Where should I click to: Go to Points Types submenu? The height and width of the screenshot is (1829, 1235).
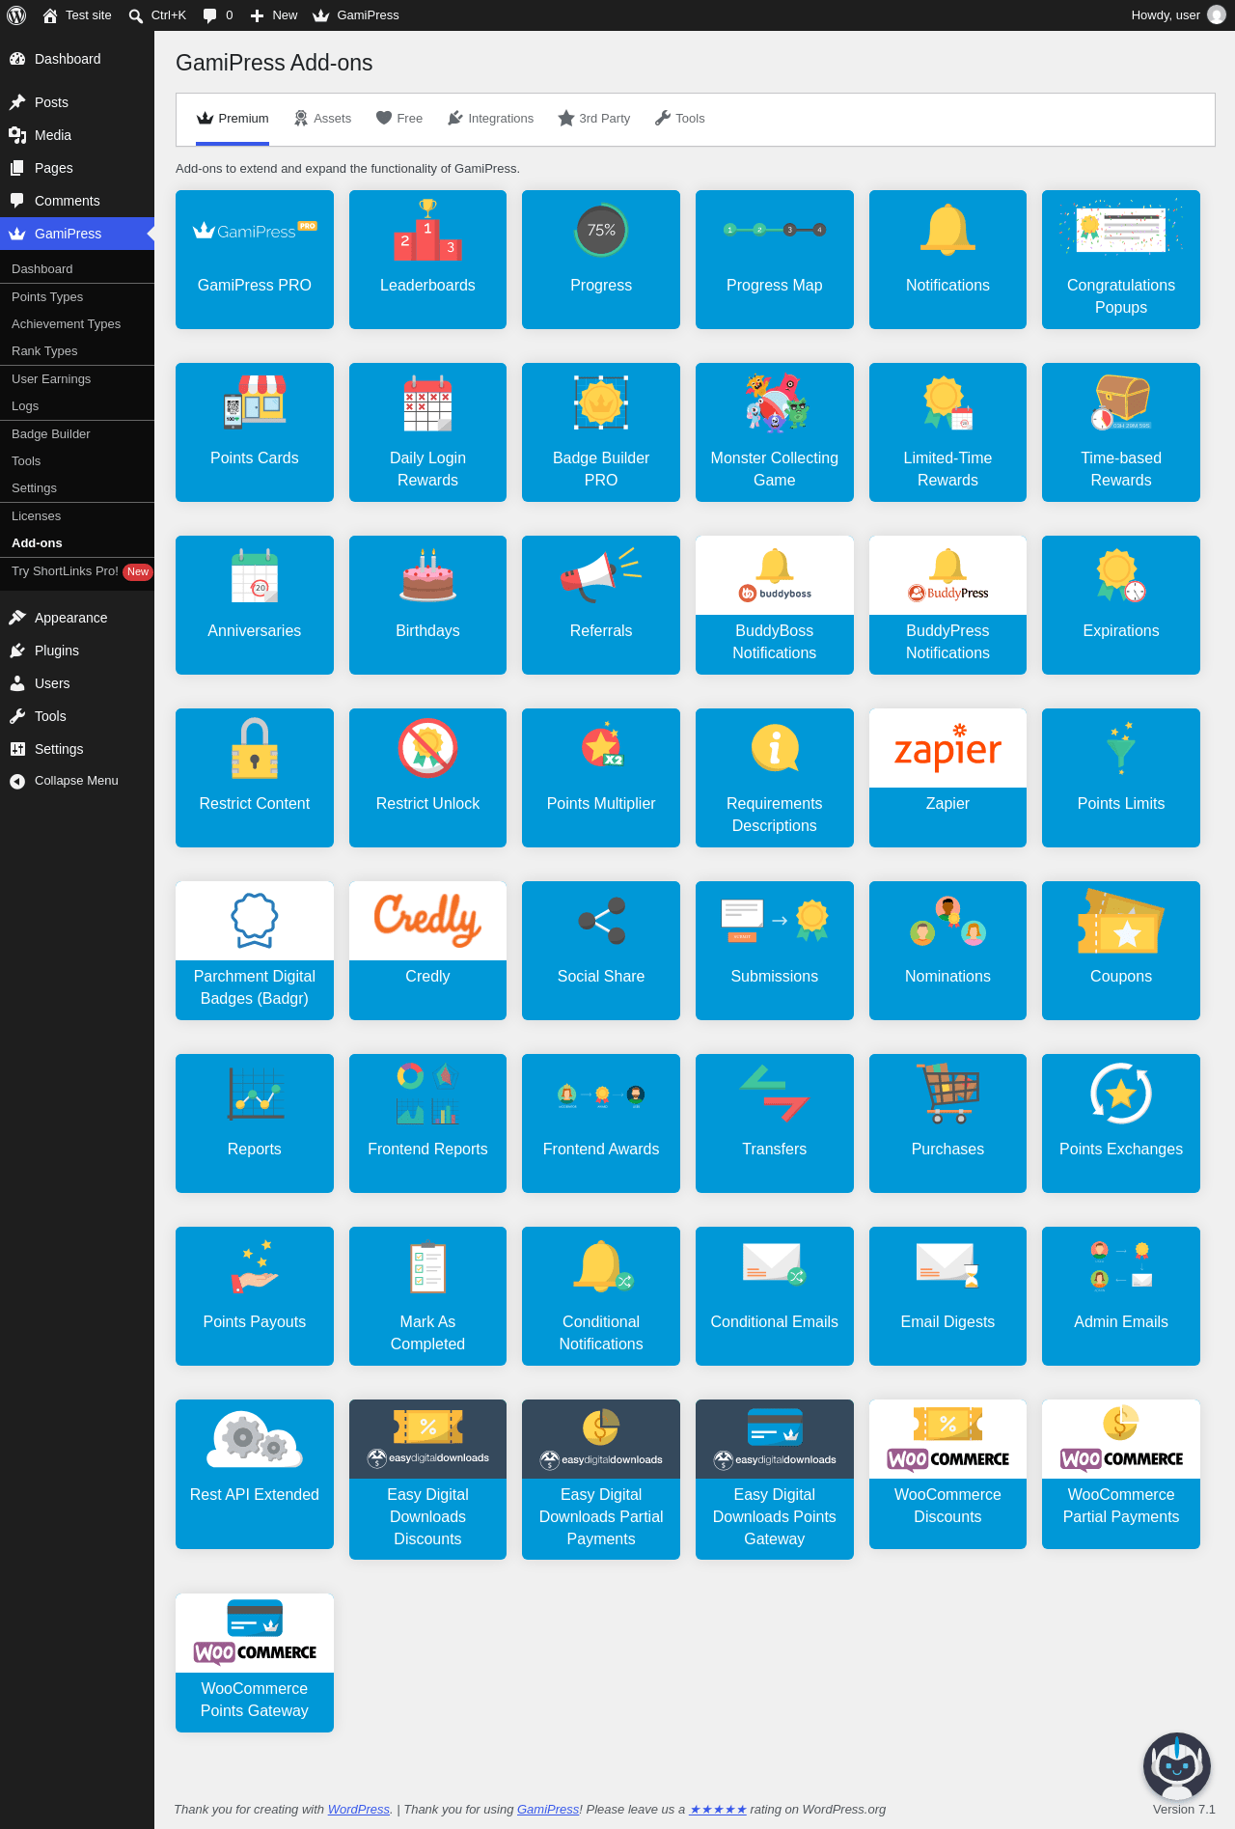pos(77,297)
